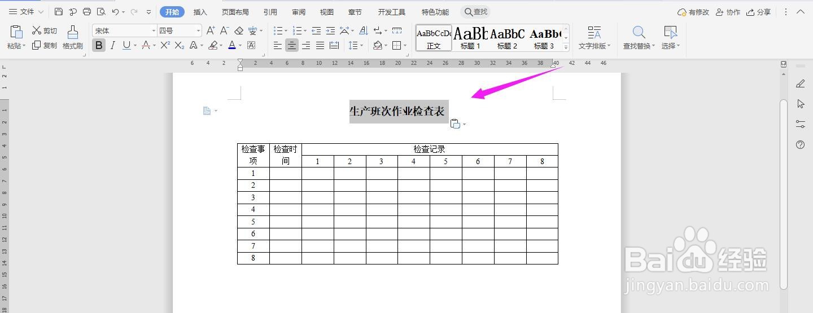Click the Save icon in quick access toolbar
Screen dimensions: 813x313
(59, 12)
